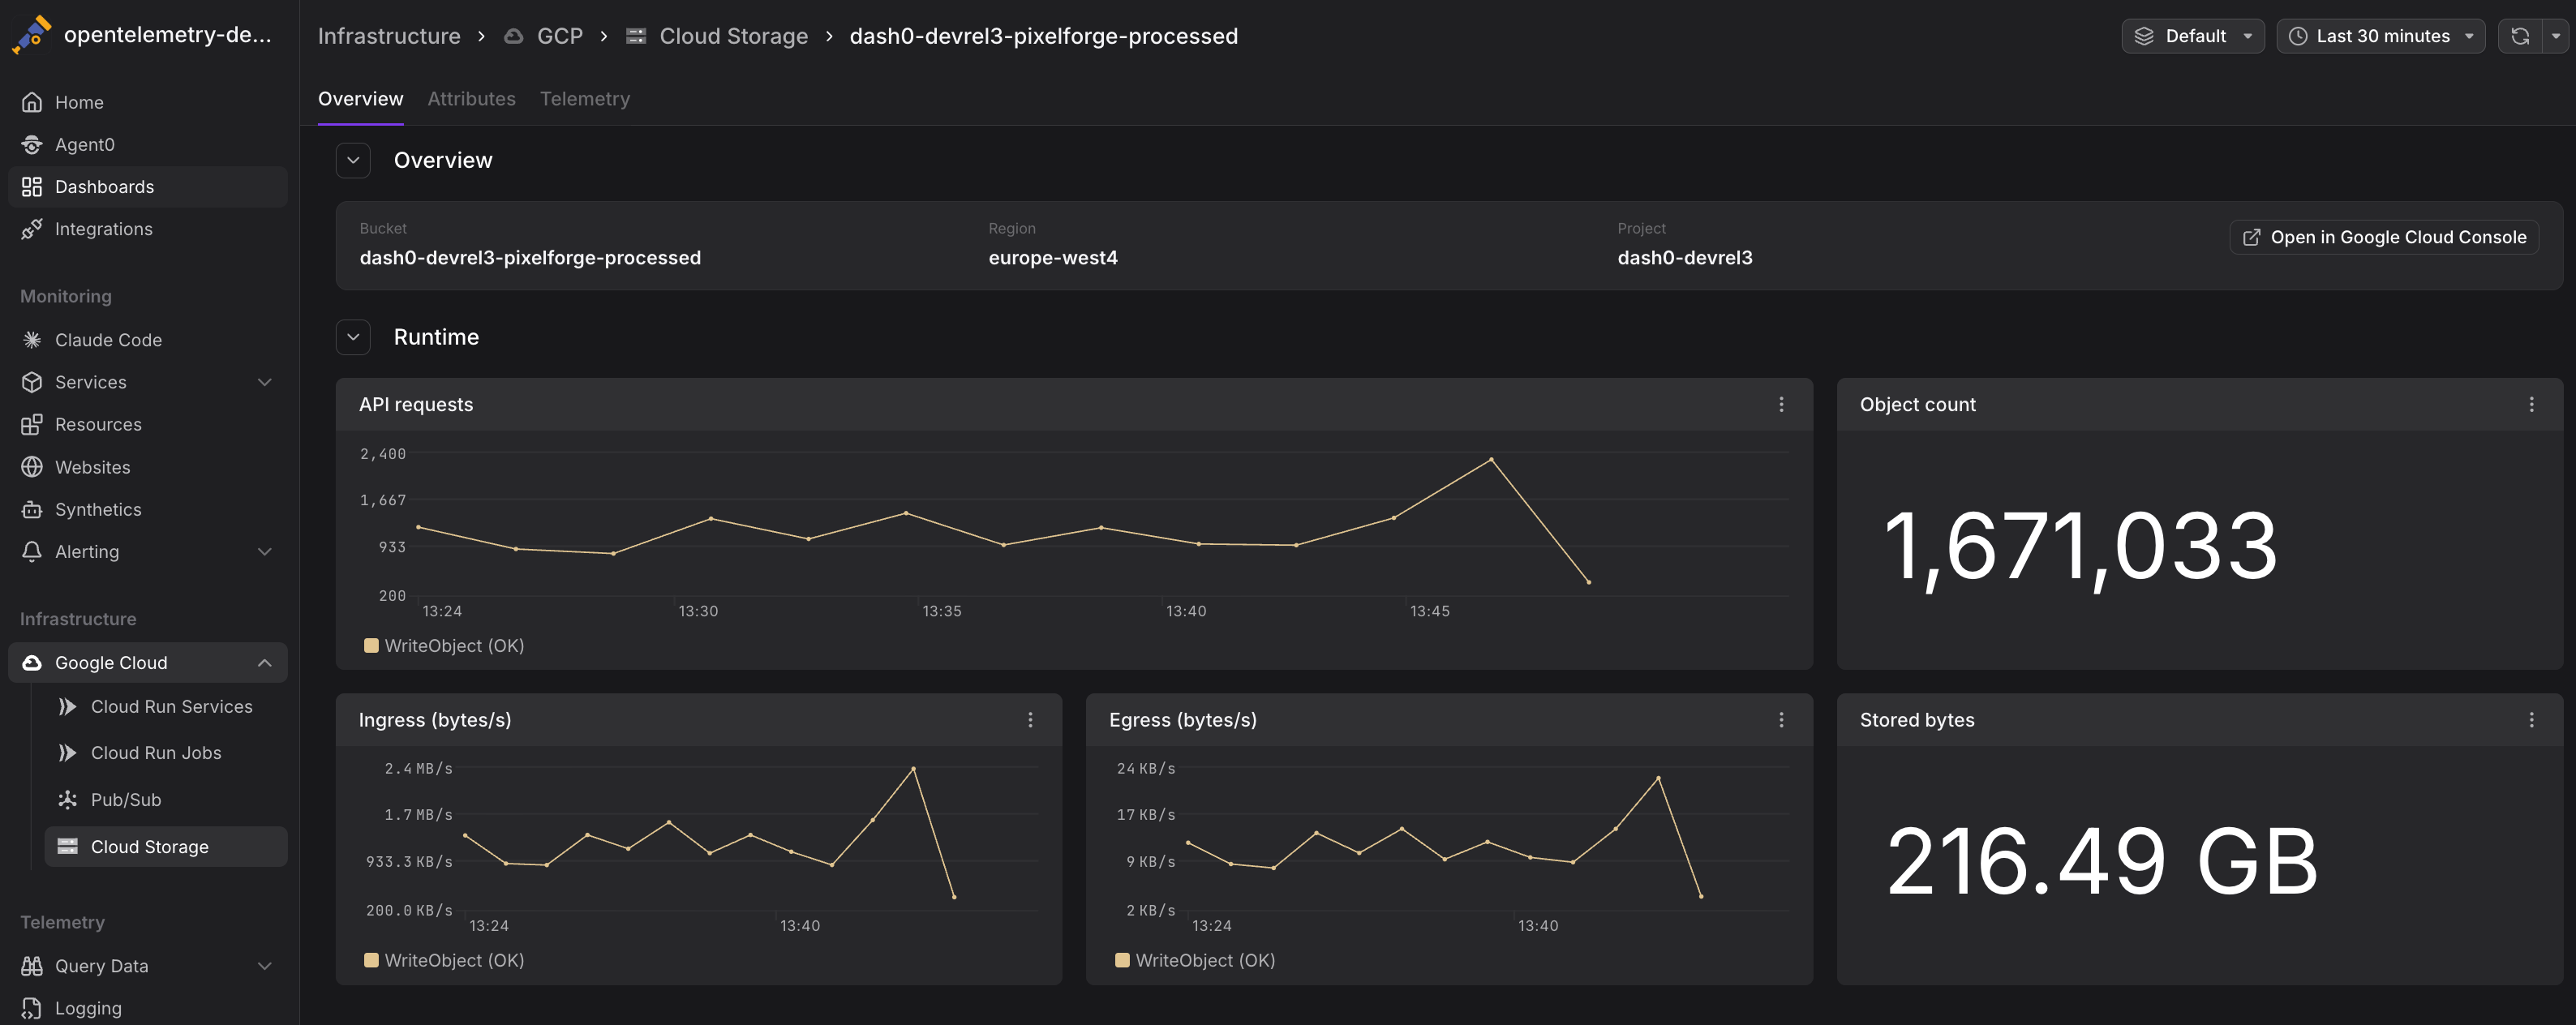Click the Claude Code starburst icon
The width and height of the screenshot is (2576, 1025).
(x=32, y=340)
